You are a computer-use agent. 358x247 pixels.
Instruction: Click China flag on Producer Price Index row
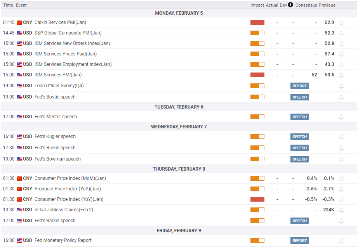click(19, 189)
